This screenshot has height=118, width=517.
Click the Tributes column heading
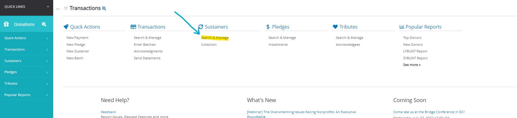point(348,27)
